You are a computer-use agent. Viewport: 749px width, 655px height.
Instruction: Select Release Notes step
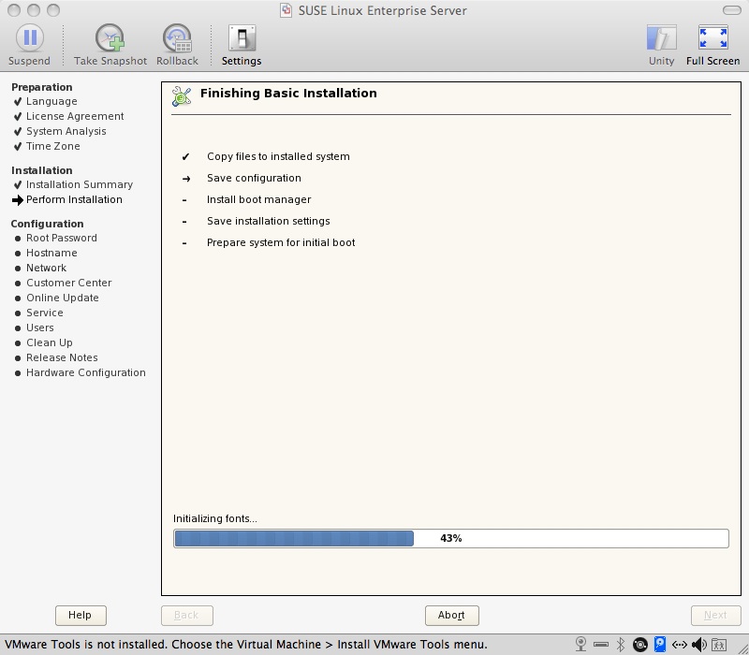click(62, 357)
